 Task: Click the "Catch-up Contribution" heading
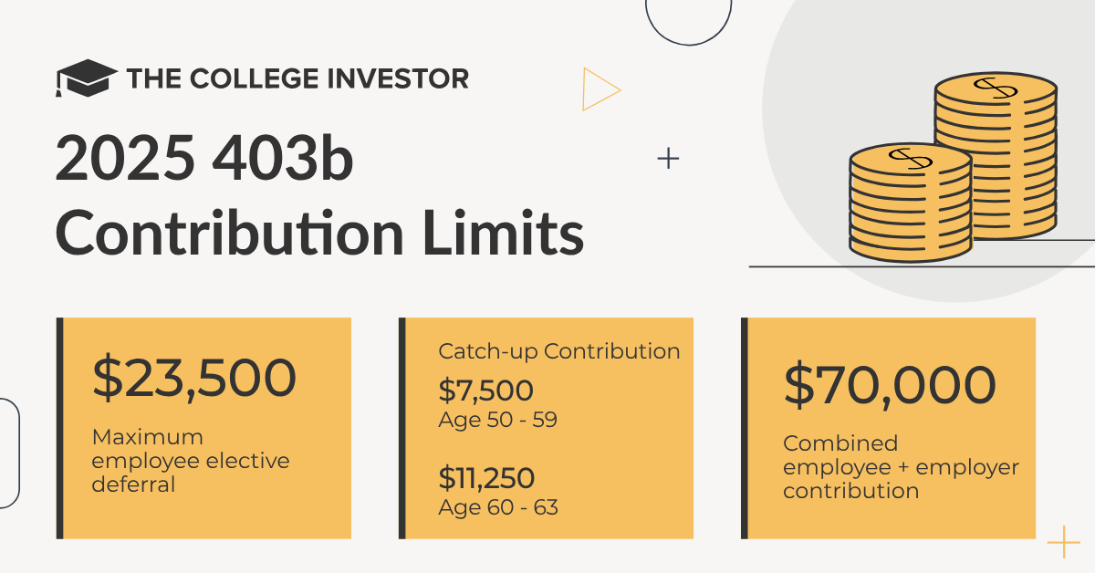(559, 351)
